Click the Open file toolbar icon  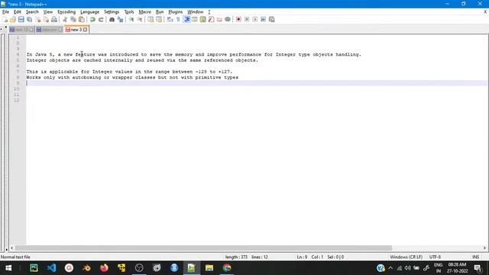(13, 19)
